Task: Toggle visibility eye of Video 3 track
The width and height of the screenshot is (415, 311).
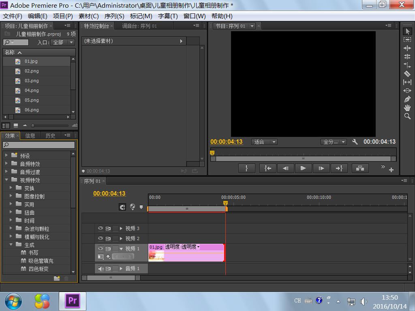Action: pyautogui.click(x=101, y=228)
